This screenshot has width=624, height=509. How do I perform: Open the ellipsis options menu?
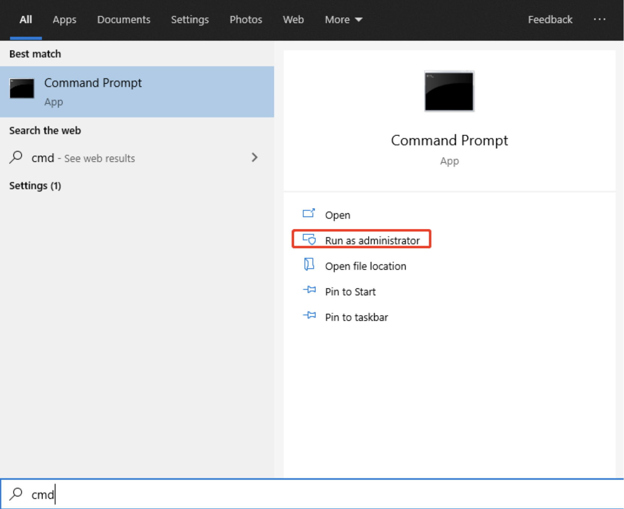click(x=599, y=20)
